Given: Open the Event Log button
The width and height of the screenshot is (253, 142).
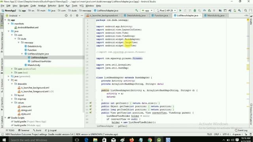Looking at the screenshot, I should (x=241, y=130).
